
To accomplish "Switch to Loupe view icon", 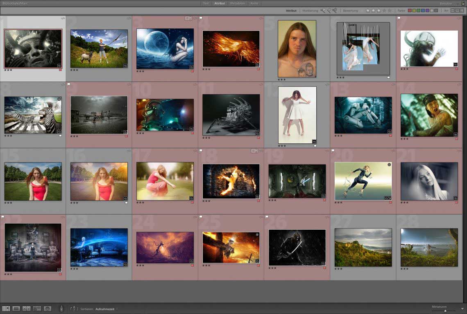I will [x=16, y=309].
